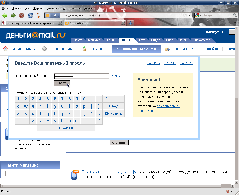Open the address bar history dropdown
Image resolution: width=239 pixels, height=195 pixels.
point(190,15)
